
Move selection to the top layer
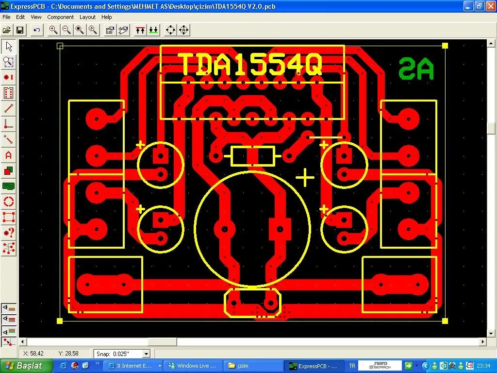pos(140,30)
